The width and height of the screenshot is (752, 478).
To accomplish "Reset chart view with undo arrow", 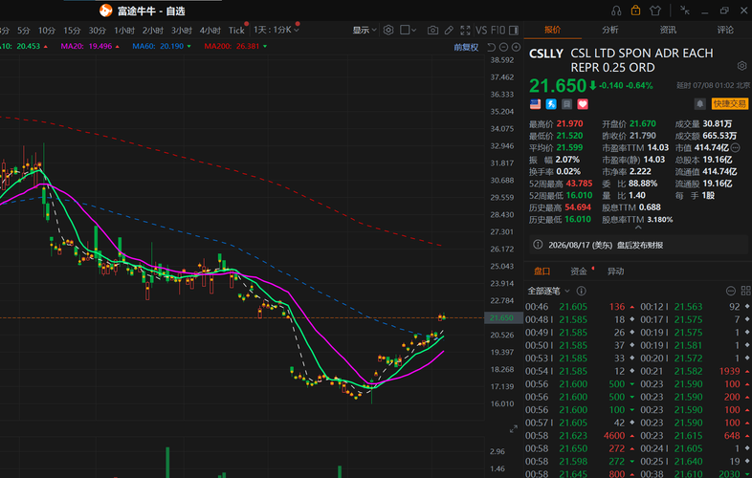I will [491, 47].
